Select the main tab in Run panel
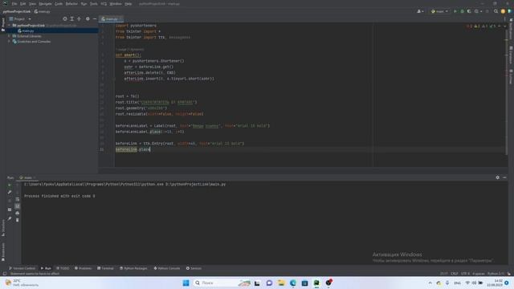 [x=27, y=177]
